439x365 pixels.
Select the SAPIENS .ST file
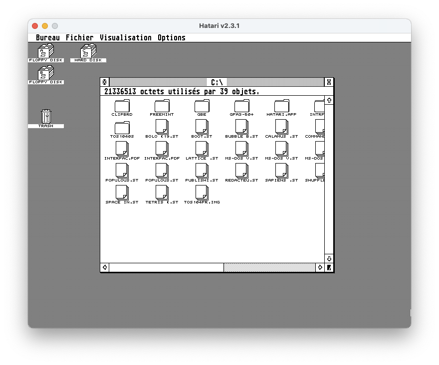point(282,173)
